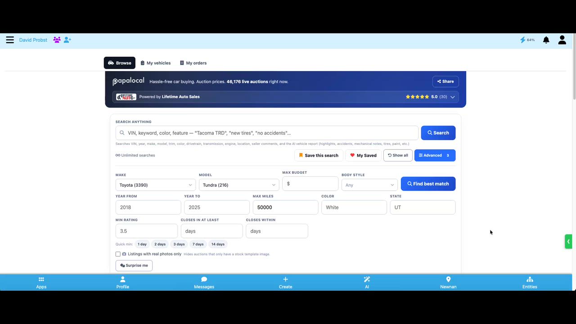Expand the 5.0 rating chevron

point(453,97)
